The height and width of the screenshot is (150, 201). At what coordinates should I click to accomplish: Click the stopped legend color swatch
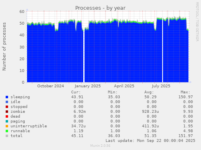pyautogui.click(x=7, y=107)
